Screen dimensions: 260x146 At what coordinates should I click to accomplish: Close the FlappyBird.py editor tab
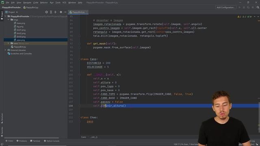87,12
